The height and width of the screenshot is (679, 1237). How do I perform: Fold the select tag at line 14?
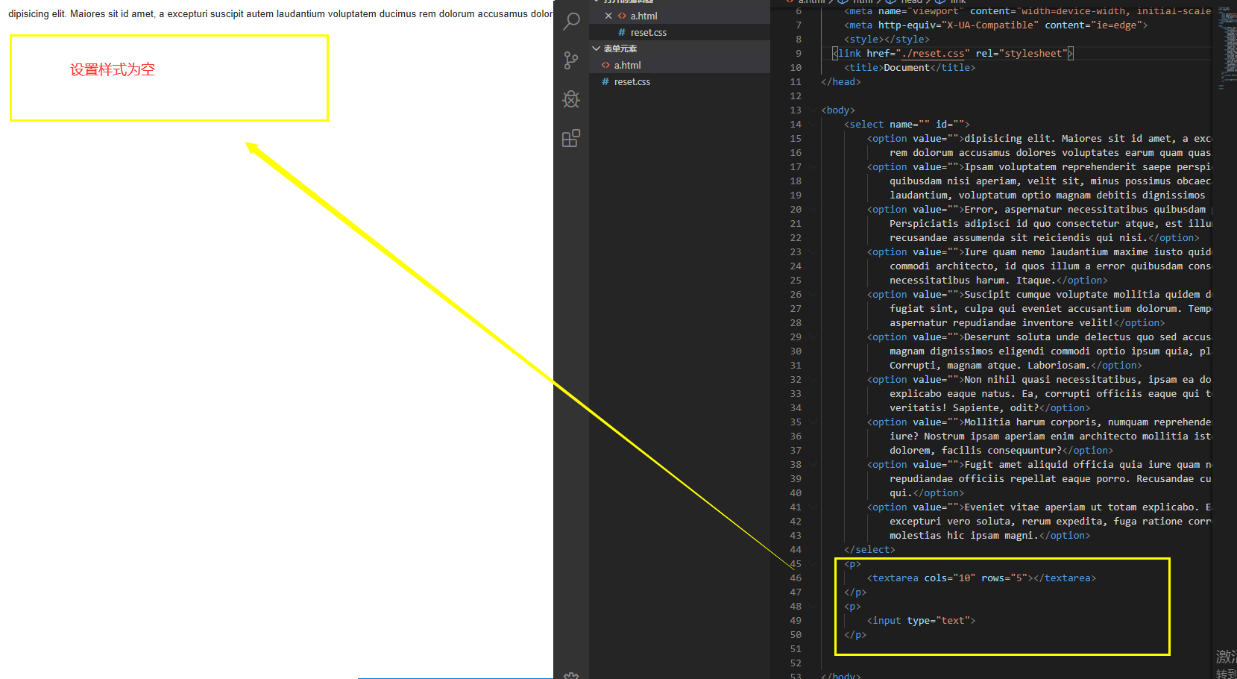tap(813, 124)
